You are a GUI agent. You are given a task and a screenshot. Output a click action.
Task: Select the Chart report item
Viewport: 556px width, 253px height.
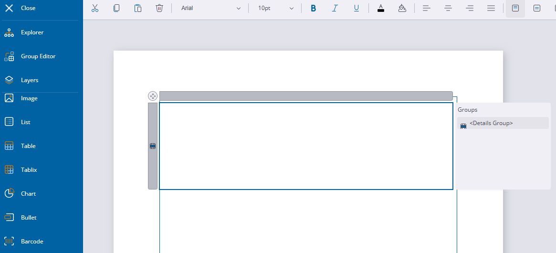coord(28,194)
